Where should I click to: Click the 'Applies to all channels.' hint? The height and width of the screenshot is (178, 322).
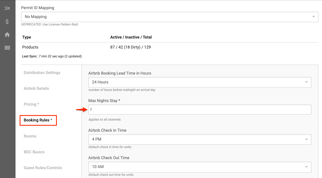(x=105, y=119)
